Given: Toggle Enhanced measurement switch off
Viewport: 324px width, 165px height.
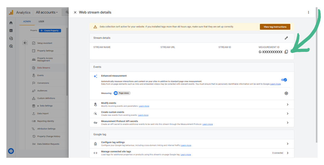Looking at the screenshot, I should coord(284,80).
